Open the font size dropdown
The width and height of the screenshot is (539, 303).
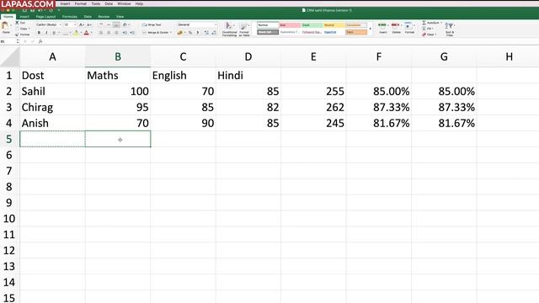pyautogui.click(x=75, y=24)
